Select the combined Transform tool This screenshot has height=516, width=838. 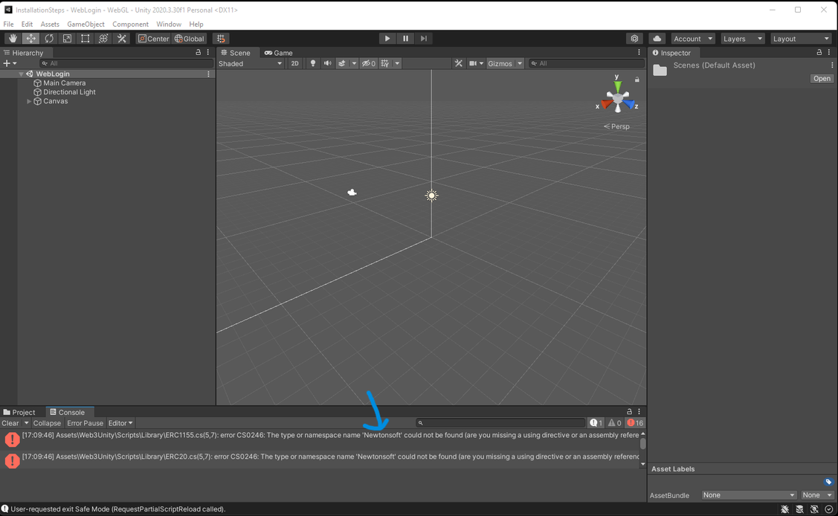(x=103, y=39)
